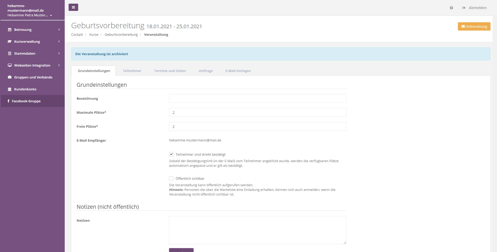This screenshot has width=497, height=252.
Task: Click the Kursverwaltung graduation cap icon
Action: click(x=10, y=42)
